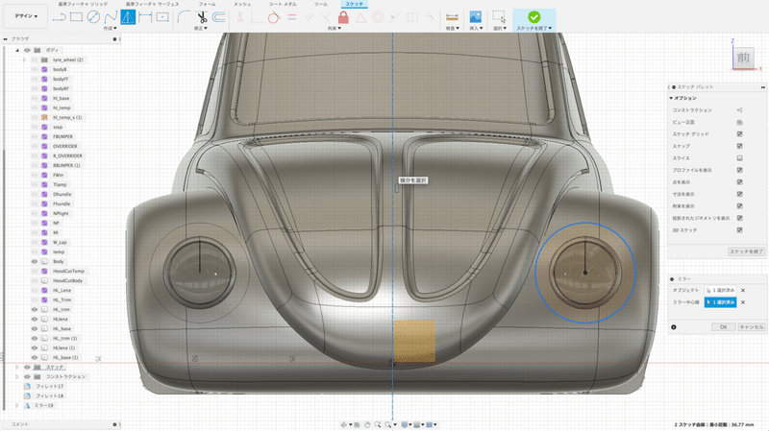769x431 pixels.
Task: Click スケッチを終了 button in Sketch Palette
Action: click(x=746, y=251)
